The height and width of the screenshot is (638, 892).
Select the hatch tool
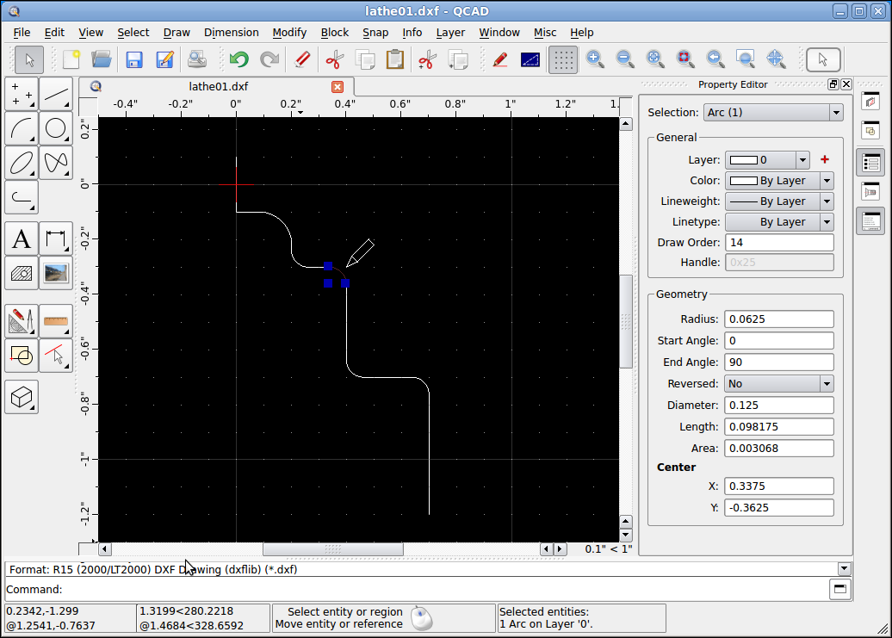tap(22, 273)
